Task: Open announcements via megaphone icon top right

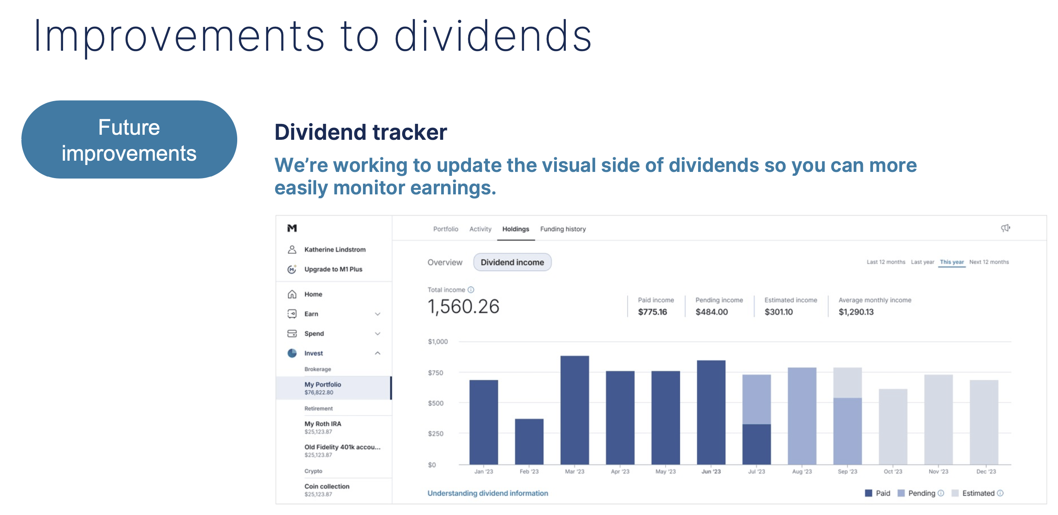Action: tap(1006, 228)
